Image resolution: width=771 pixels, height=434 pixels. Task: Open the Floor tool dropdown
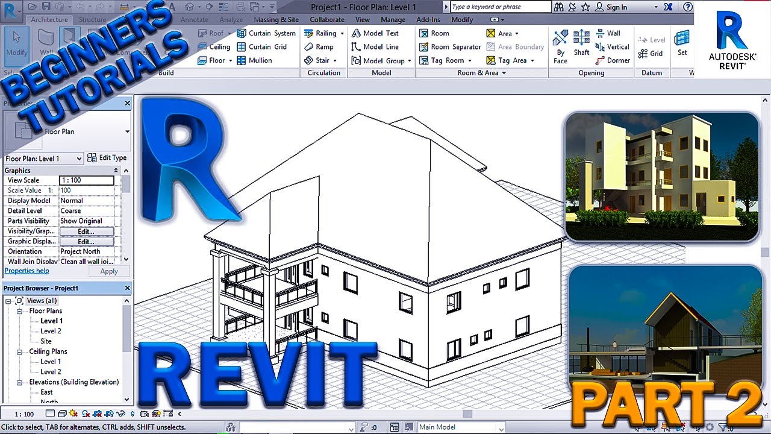click(x=230, y=60)
